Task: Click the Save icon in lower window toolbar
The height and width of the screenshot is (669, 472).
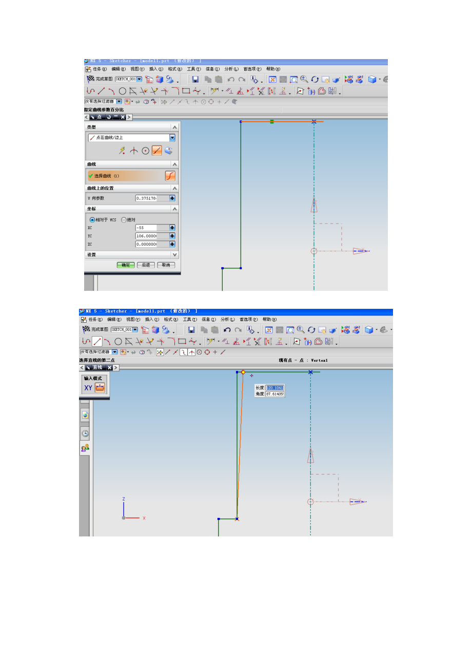Action: tap(191, 329)
